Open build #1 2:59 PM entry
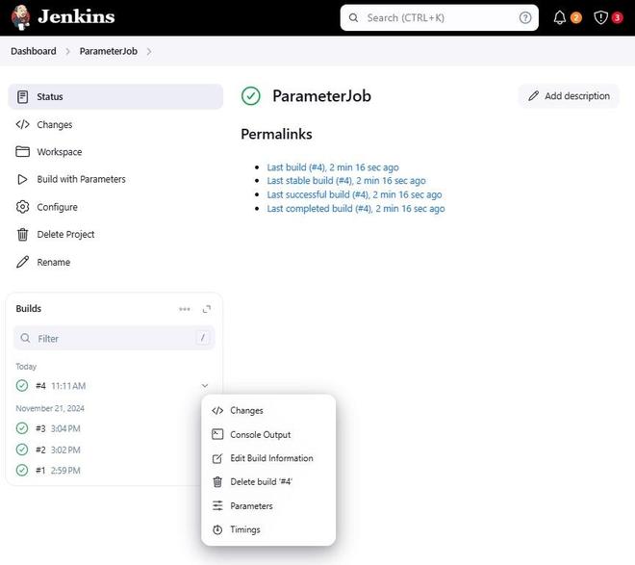The image size is (635, 565). pos(58,471)
